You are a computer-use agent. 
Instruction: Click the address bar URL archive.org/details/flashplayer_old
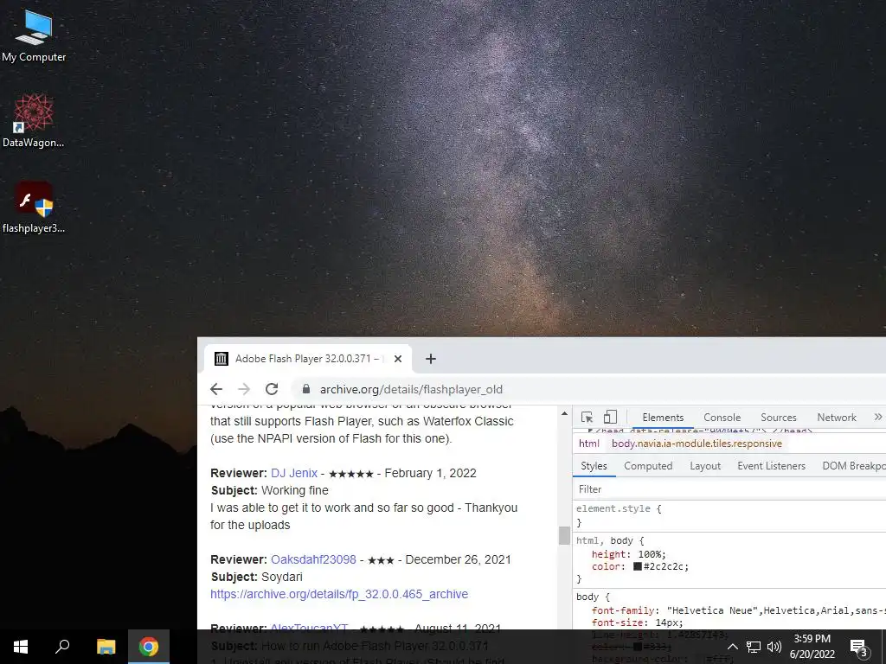(x=411, y=389)
